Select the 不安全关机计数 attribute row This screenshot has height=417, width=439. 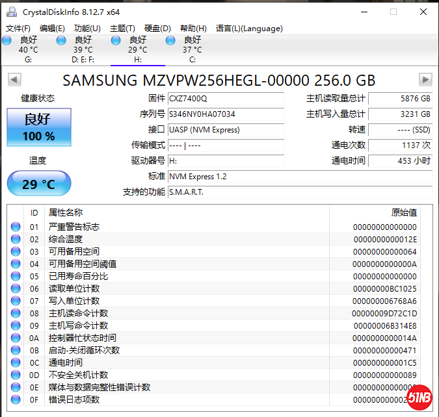click(78, 375)
